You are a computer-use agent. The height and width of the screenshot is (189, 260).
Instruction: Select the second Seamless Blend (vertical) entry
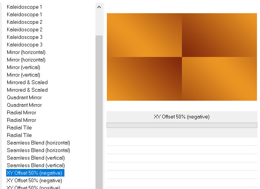point(36,165)
